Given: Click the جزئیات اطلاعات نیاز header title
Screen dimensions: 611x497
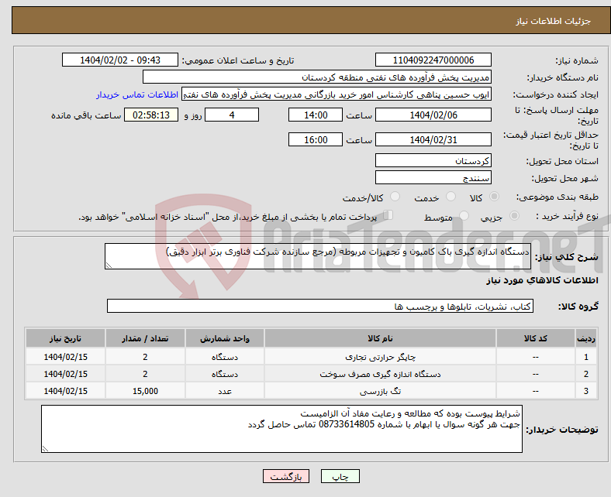Looking at the screenshot, I should point(554,21).
